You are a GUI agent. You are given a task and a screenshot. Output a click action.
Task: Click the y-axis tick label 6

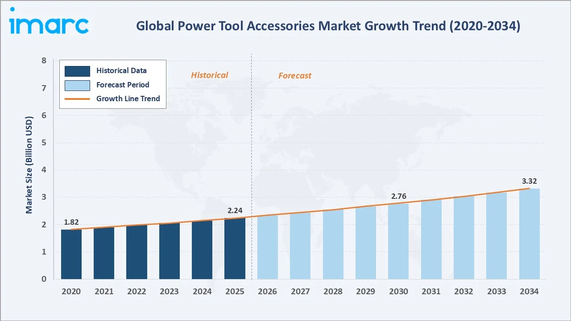click(44, 115)
